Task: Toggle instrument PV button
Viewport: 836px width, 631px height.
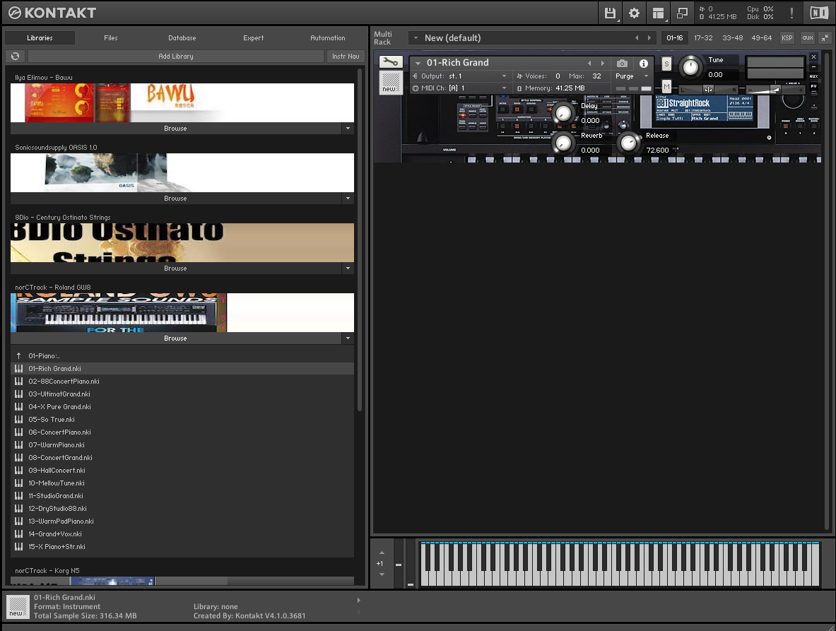Action: point(813,85)
